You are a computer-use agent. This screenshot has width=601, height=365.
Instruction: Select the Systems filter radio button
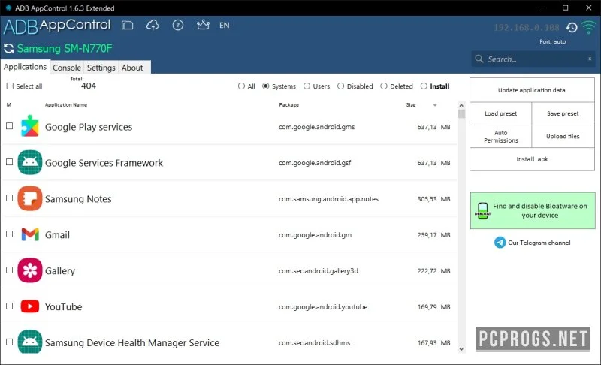265,86
